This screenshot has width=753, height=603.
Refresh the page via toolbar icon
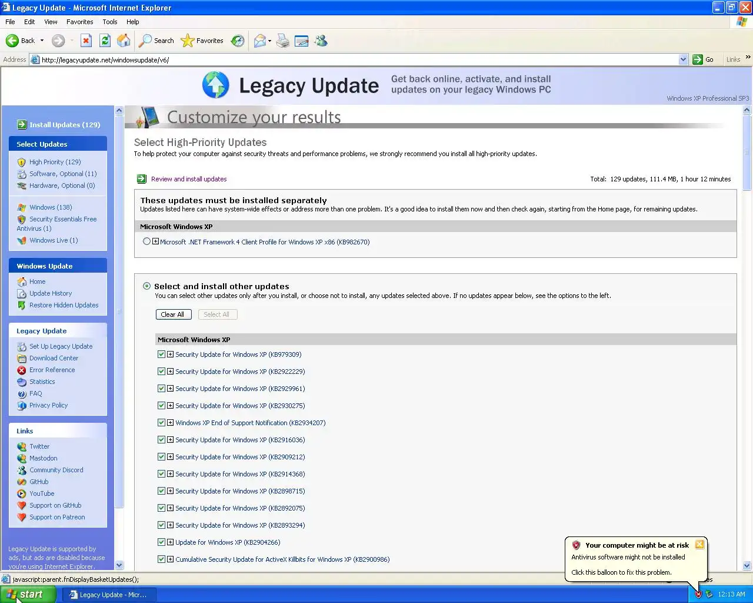coord(105,41)
